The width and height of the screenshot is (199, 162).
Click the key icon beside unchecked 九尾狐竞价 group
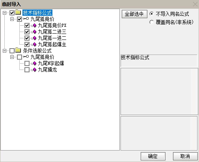pos(26,57)
